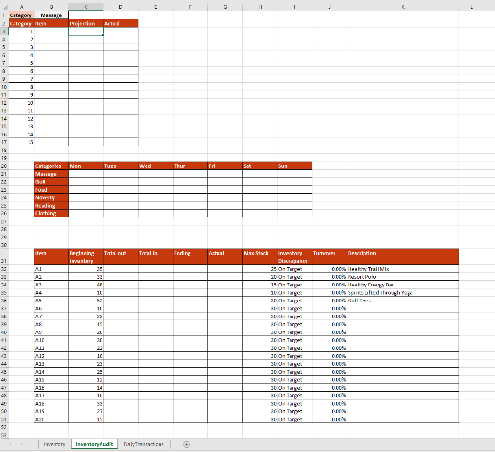Select beginning inventory value 35 for A1
This screenshot has width=495, height=452.
[x=86, y=269]
